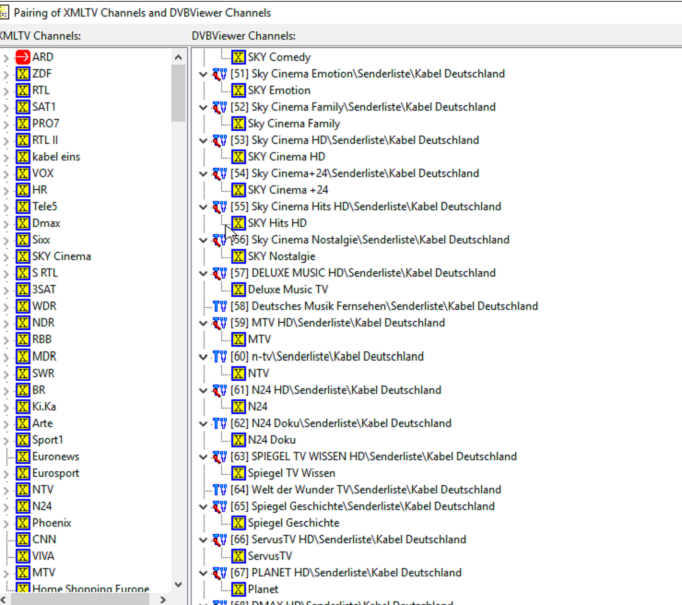Expand the ARD node in XMLTV Channels
682x605 pixels.
click(6, 57)
